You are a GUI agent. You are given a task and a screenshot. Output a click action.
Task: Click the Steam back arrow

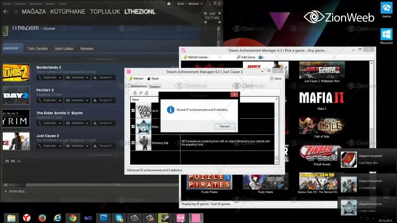tap(6, 11)
